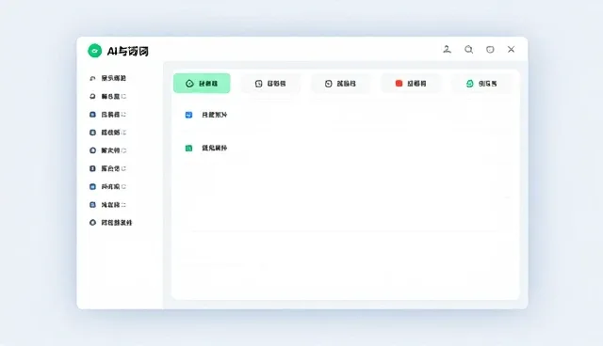Select the highlighted green first tab
Viewport: 603px width, 346px height.
[x=202, y=84]
